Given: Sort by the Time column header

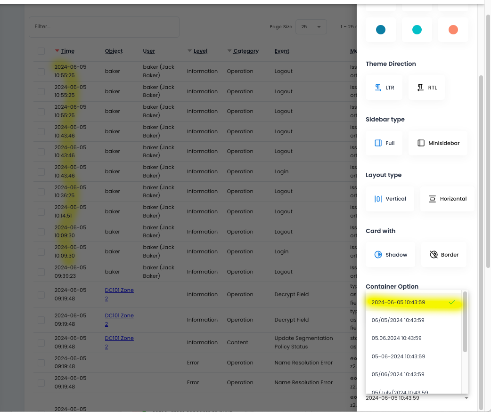Looking at the screenshot, I should [x=68, y=51].
